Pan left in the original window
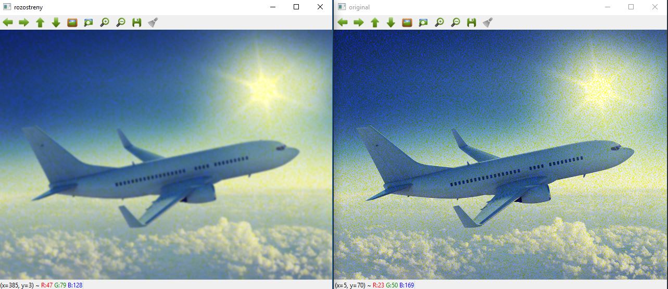 coord(342,22)
